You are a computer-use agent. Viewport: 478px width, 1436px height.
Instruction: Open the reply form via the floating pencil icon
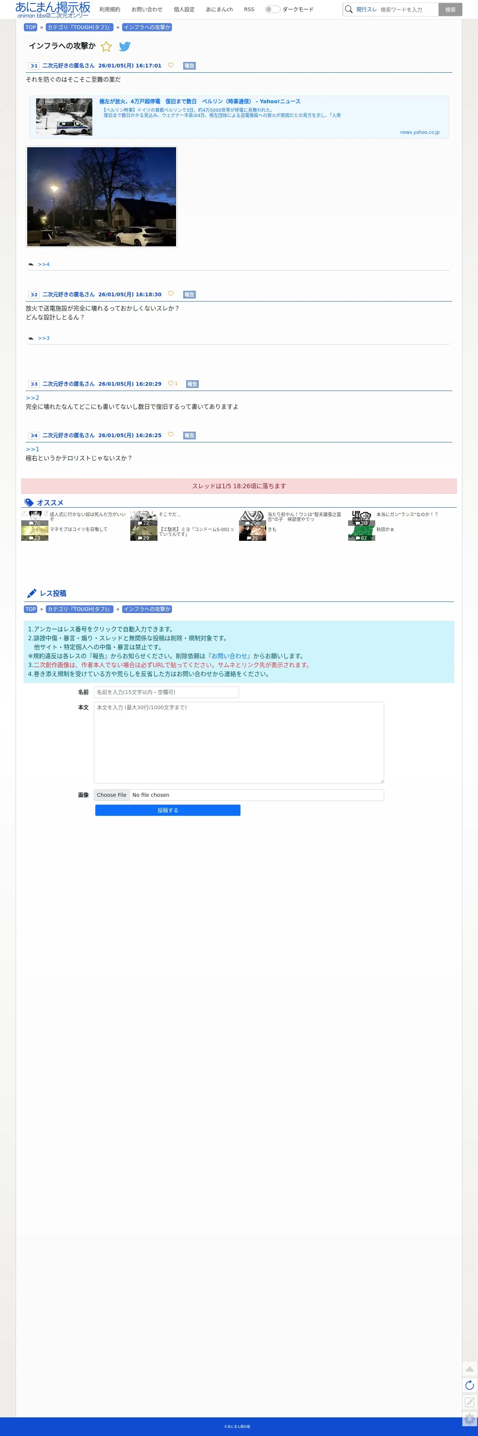[x=470, y=1402]
